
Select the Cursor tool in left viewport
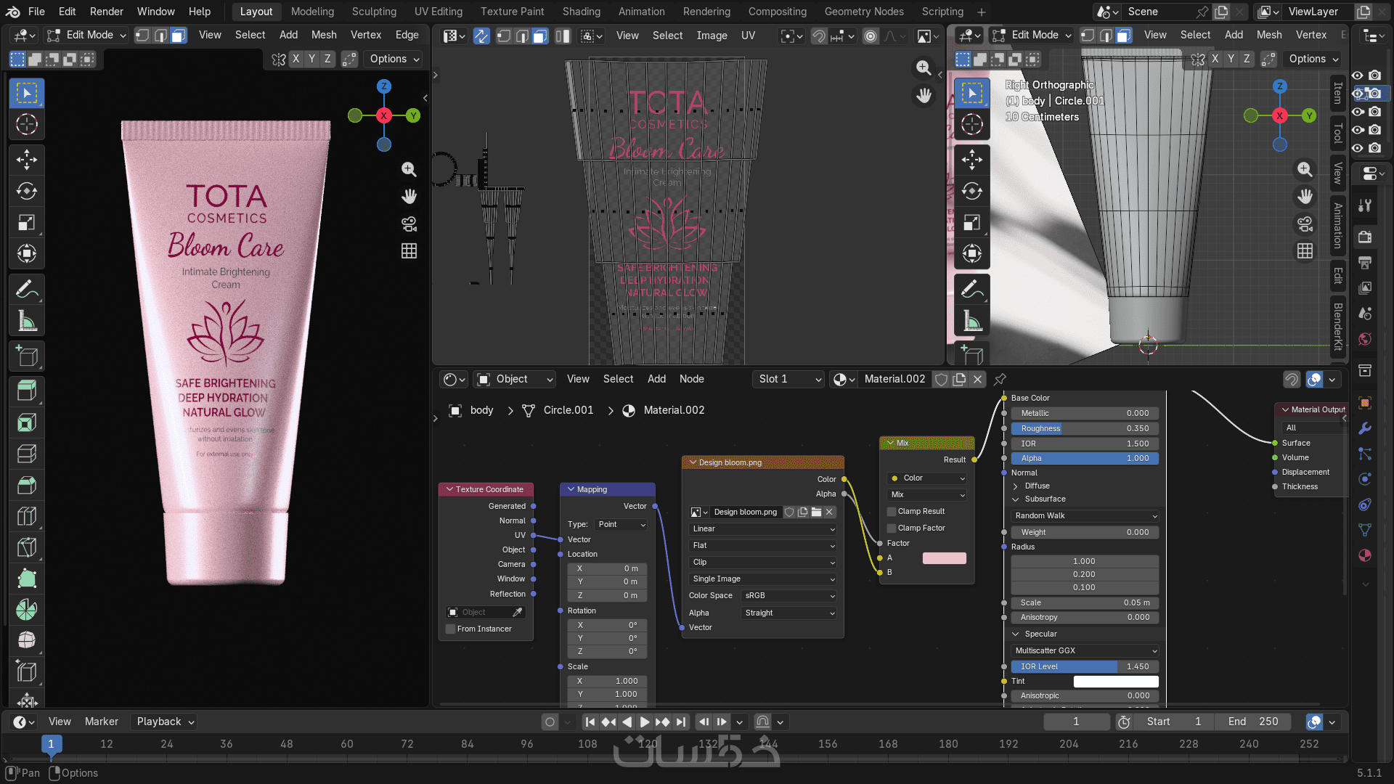click(x=27, y=125)
